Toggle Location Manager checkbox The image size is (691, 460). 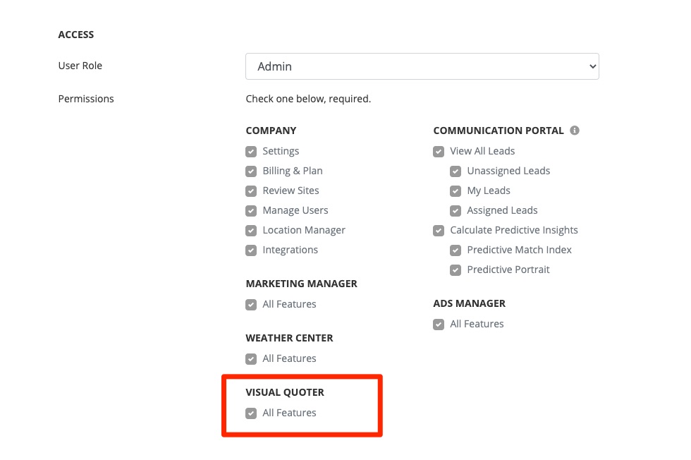[x=251, y=231]
